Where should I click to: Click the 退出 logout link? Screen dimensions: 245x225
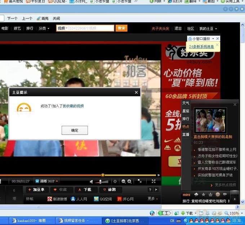pos(178,28)
